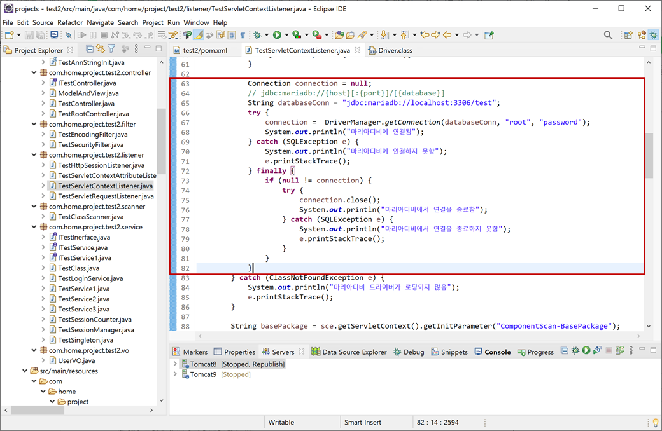Image resolution: width=662 pixels, height=431 pixels.
Task: Click the Run External Tools icon
Action: click(x=316, y=35)
